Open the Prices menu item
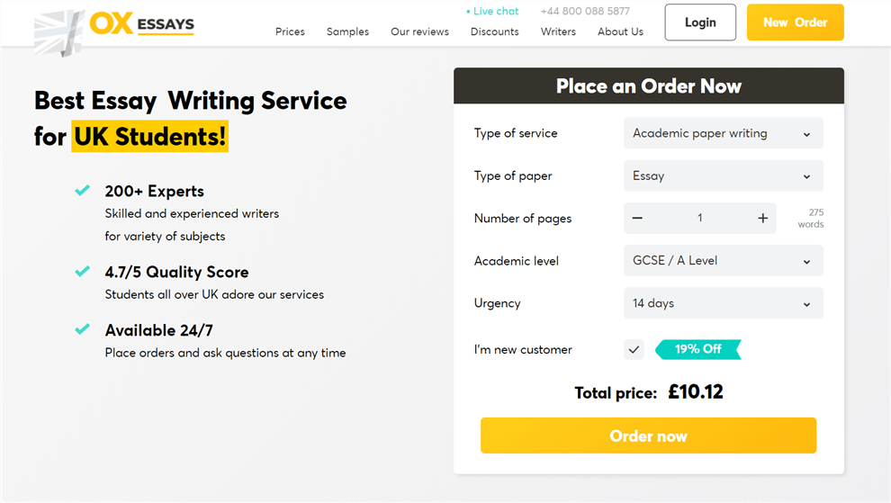The width and height of the screenshot is (891, 503). [290, 31]
